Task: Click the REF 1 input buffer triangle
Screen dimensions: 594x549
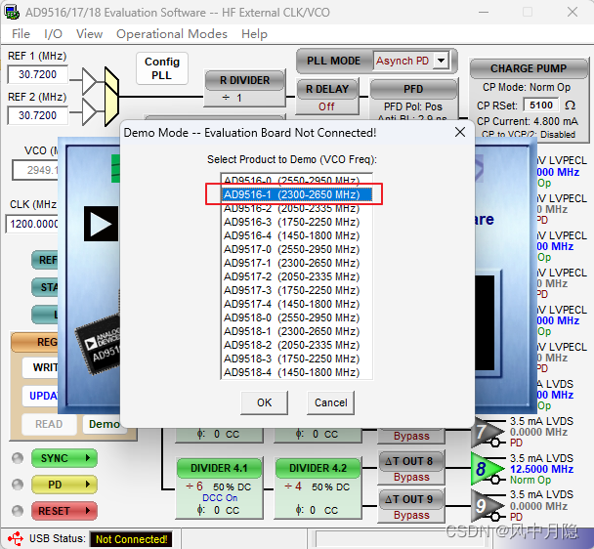Action: tap(89, 81)
